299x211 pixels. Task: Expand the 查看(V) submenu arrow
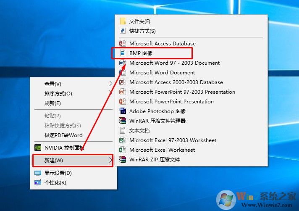pos(110,84)
